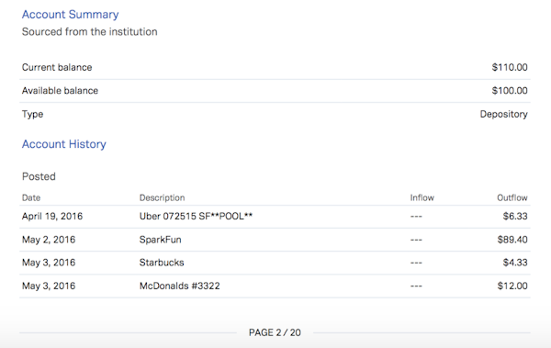
Task: Click the Depository account type value
Action: [503, 114]
